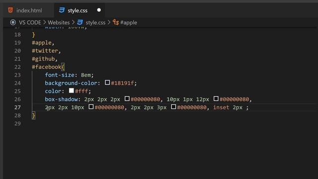Image resolution: width=318 pixels, height=179 pixels.
Task: Open the style.css breadcrumb segment
Action: 95,22
